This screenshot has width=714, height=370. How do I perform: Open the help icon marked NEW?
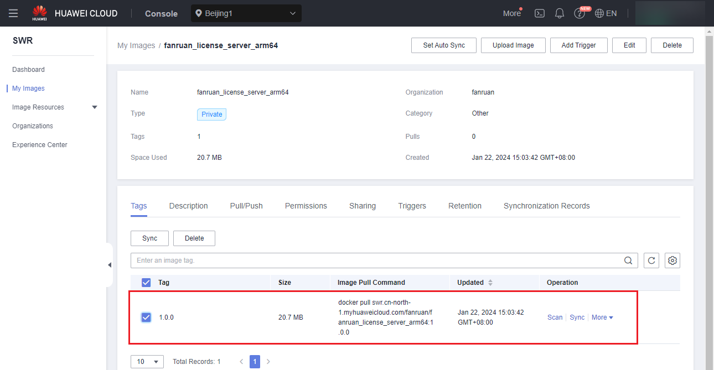[580, 13]
